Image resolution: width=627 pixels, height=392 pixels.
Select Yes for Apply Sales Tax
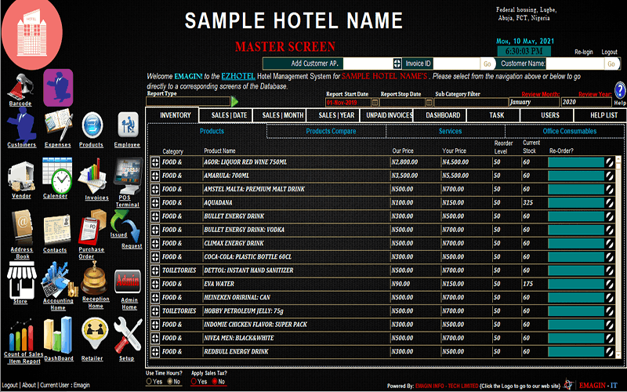(194, 382)
